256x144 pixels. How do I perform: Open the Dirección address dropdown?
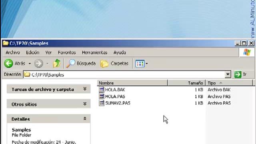(x=228, y=75)
